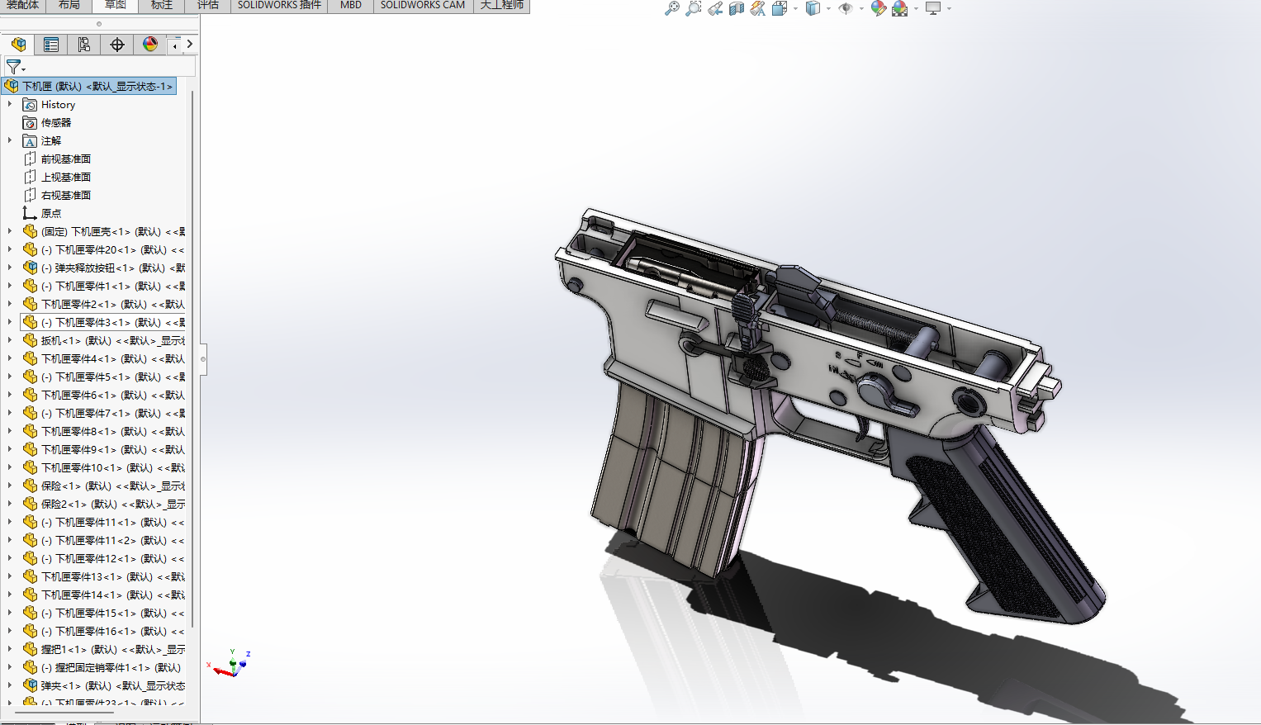1261x725 pixels.
Task: Open Dynamic Annotation Views icon
Action: coord(757,8)
